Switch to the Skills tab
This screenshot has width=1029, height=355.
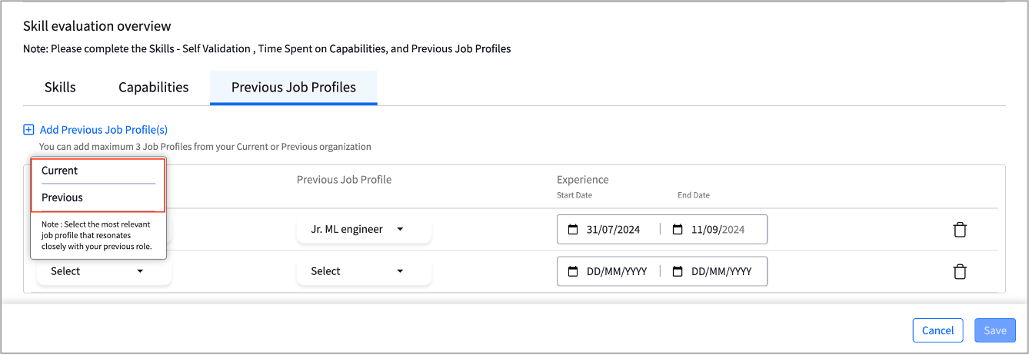tap(60, 87)
